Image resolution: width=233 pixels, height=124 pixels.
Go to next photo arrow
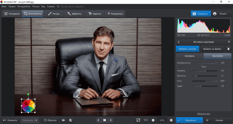[x=111, y=120]
